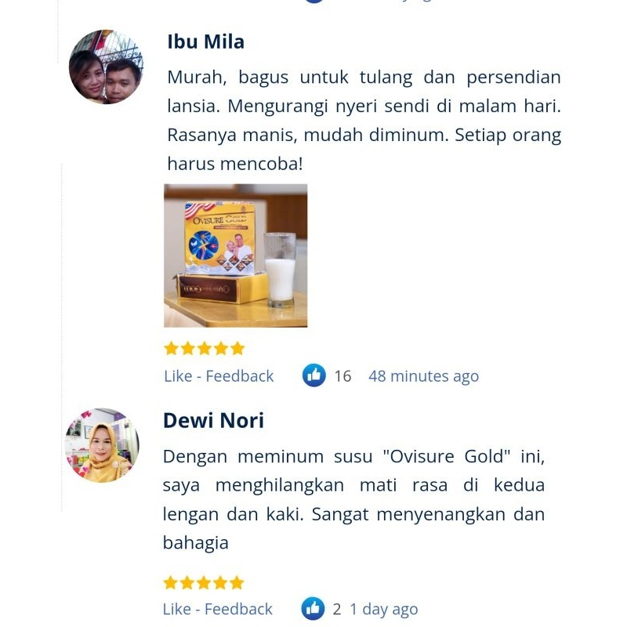Click the five-star rating under Dewi Nori's review

[x=204, y=582]
